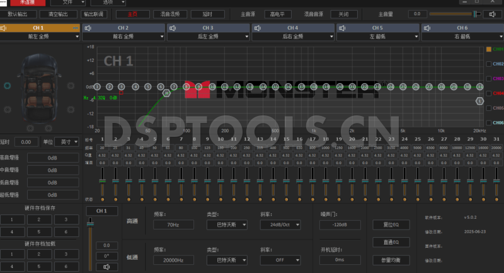Image resolution: width=504 pixels, height=273 pixels.
Task: Click the 参量均衡 button
Action: [x=391, y=260]
